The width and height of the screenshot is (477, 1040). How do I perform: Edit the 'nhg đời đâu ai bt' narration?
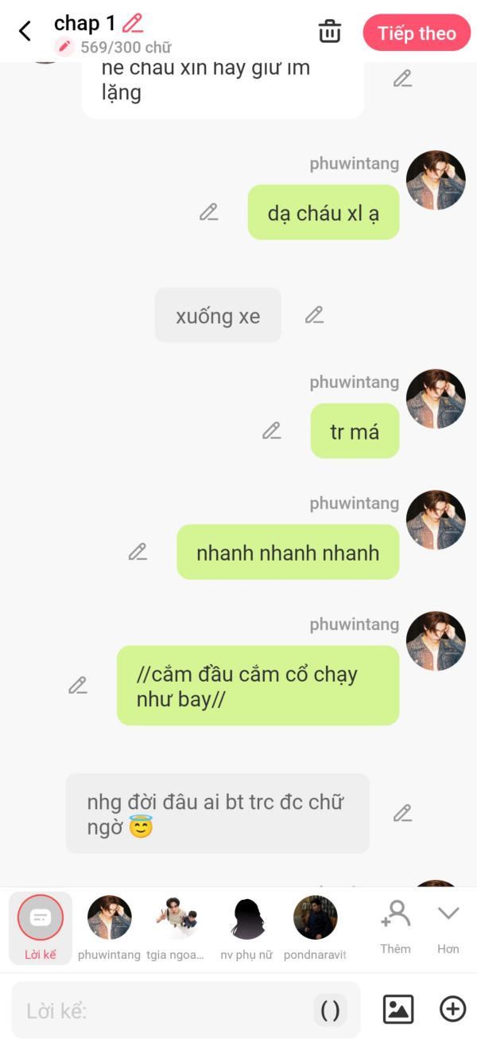(402, 813)
